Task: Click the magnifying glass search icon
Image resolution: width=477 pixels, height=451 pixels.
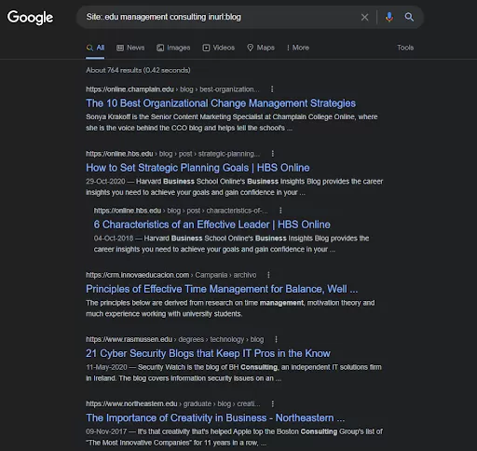Action: [x=409, y=17]
